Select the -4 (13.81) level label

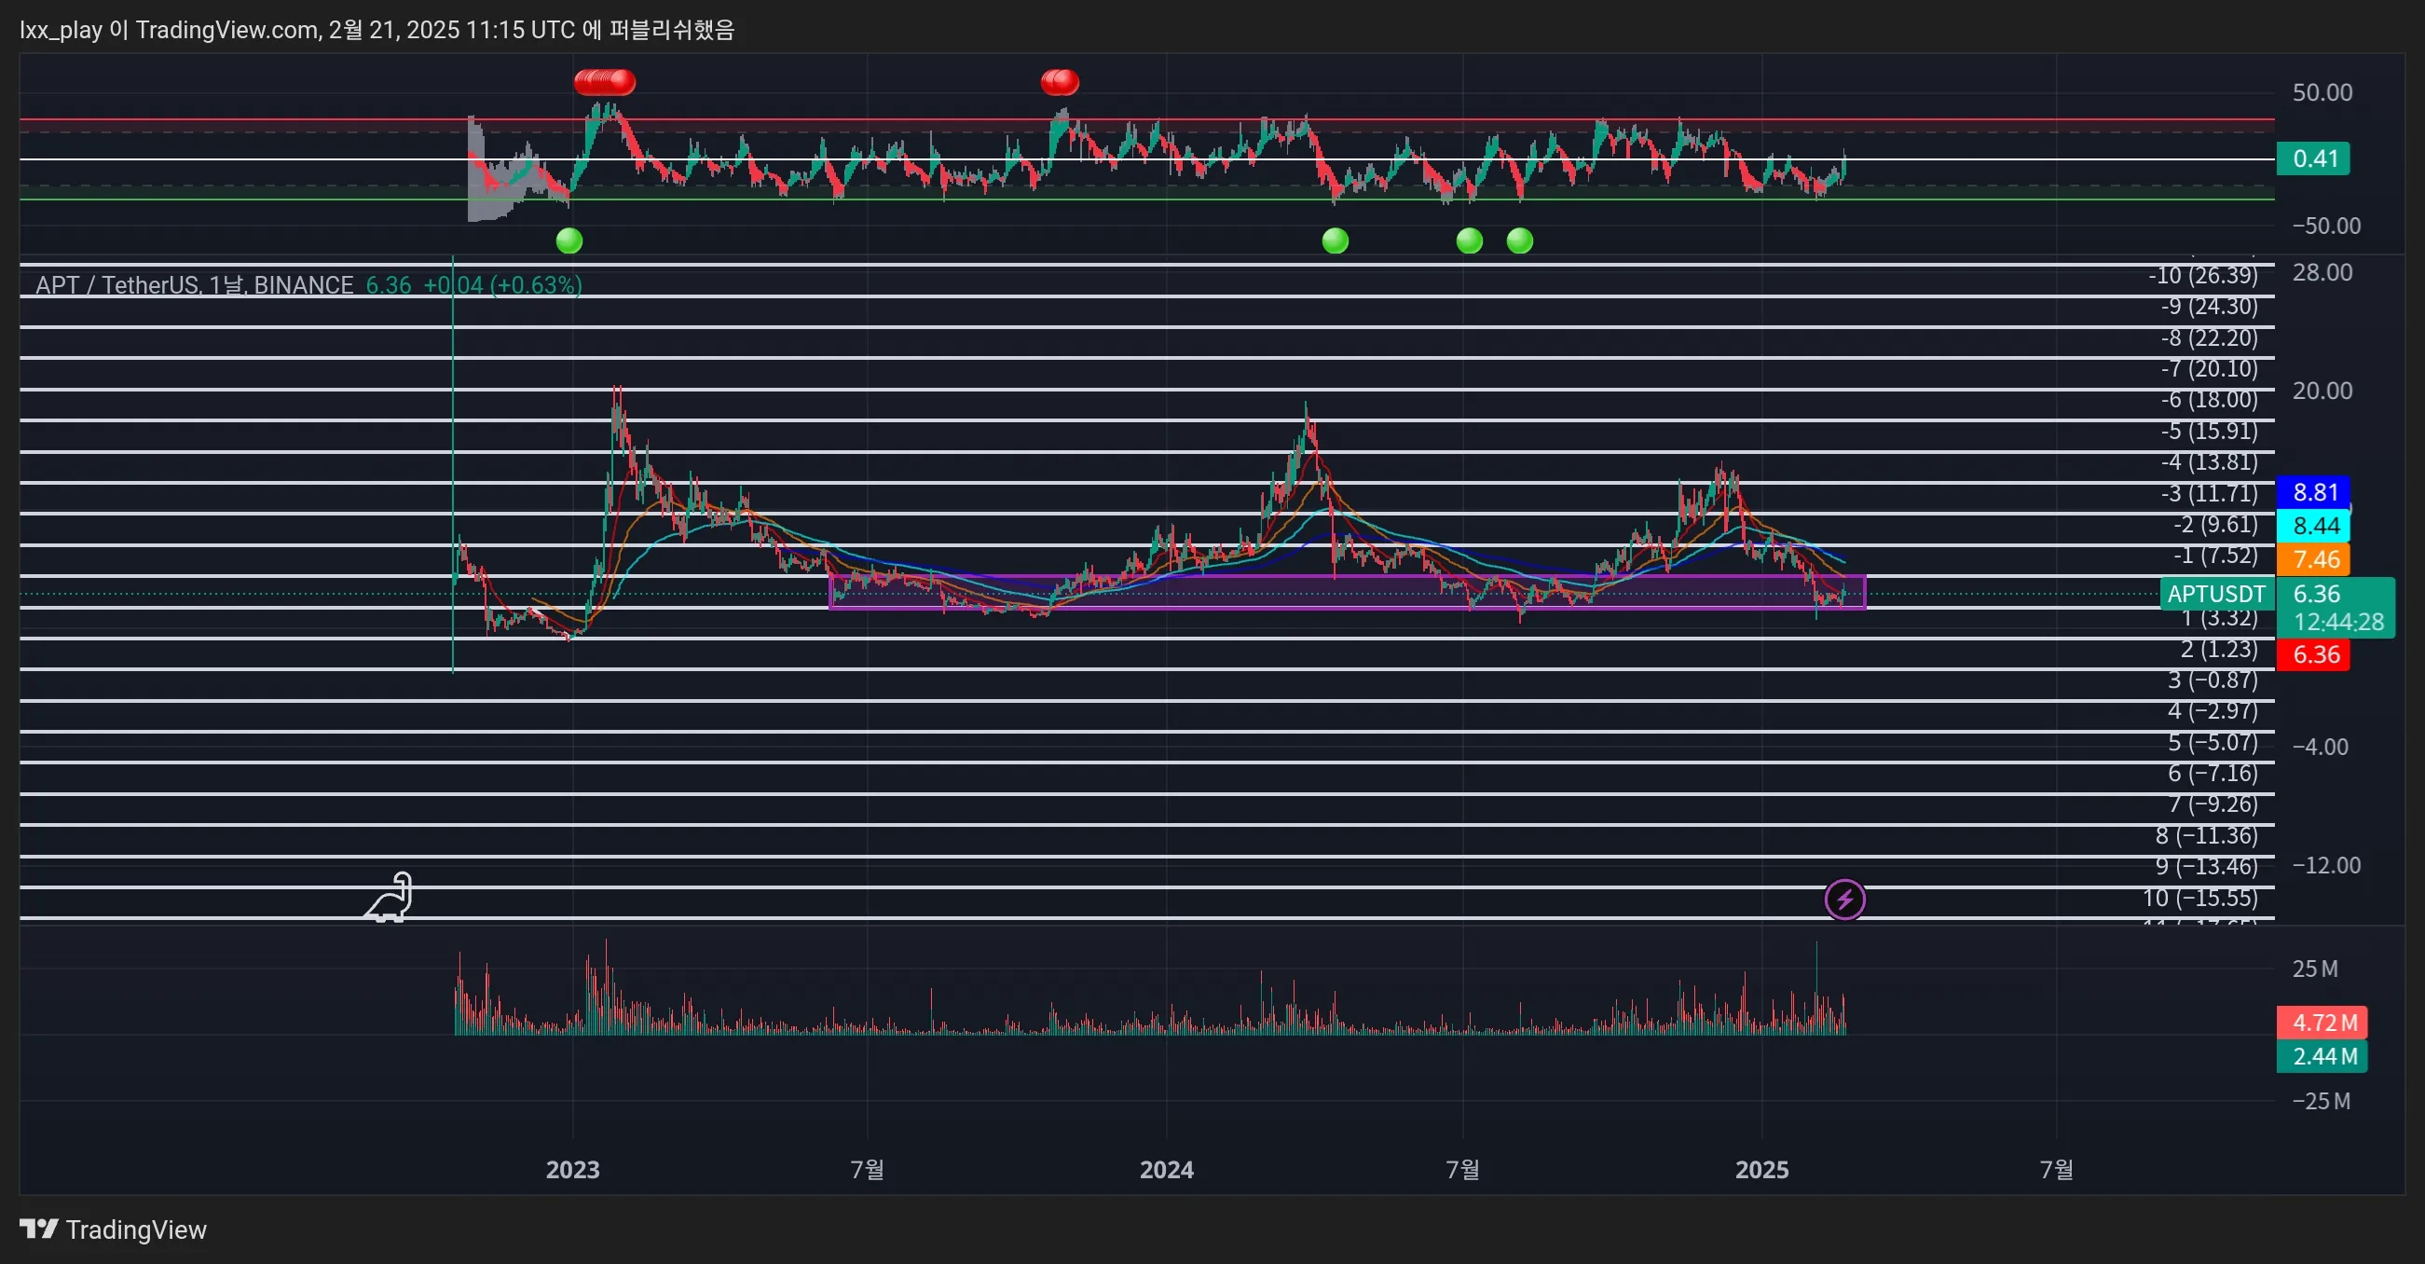2209,462
